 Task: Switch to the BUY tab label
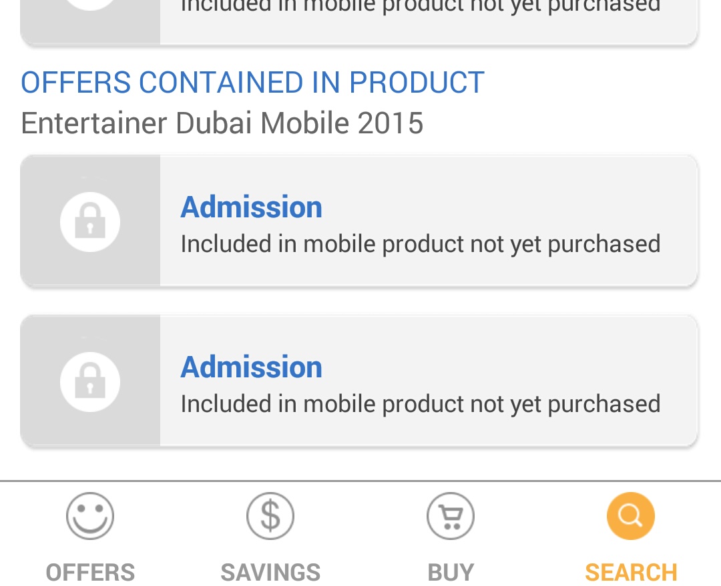tap(451, 572)
